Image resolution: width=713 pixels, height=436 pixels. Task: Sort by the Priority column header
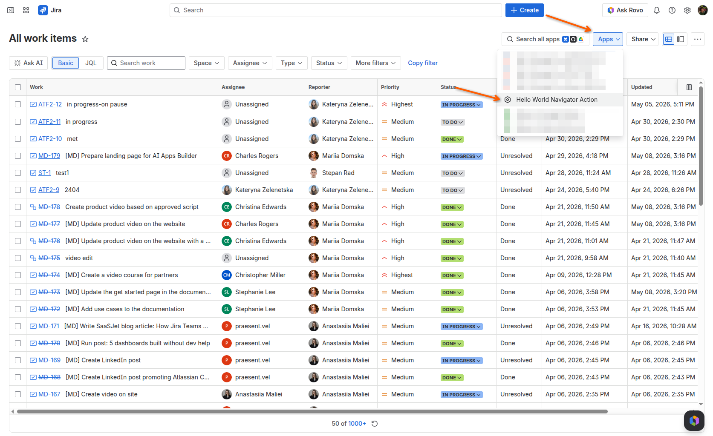390,87
